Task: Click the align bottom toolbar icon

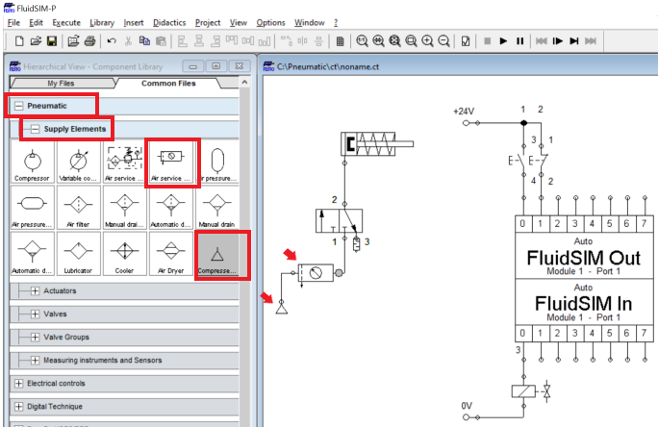Action: click(264, 41)
